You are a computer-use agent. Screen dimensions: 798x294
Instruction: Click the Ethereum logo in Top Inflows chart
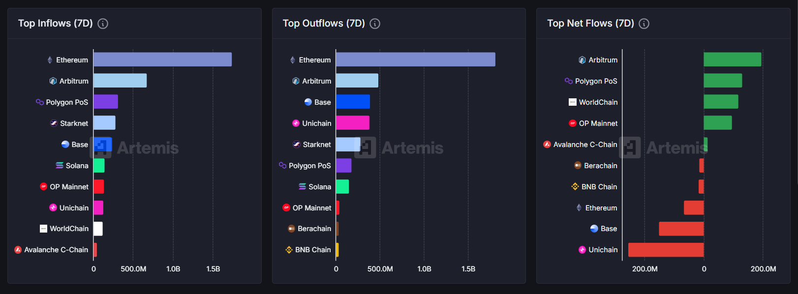(x=50, y=60)
